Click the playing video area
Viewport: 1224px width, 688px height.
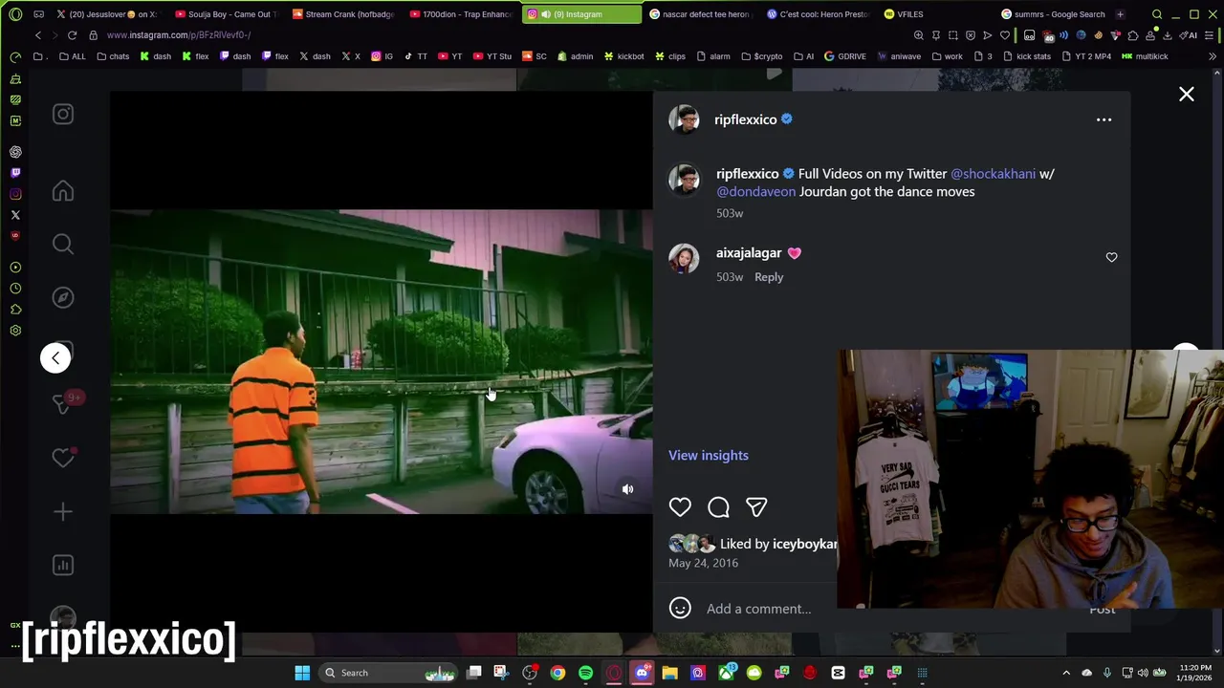[381, 361]
